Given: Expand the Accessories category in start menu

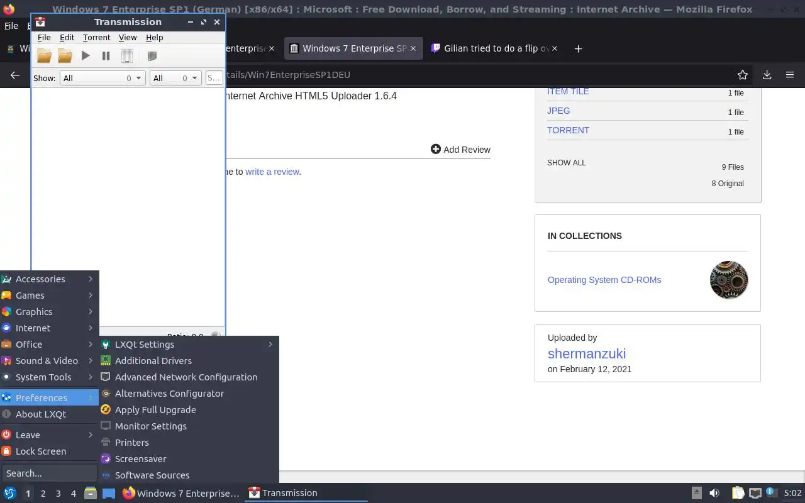Looking at the screenshot, I should tap(49, 279).
